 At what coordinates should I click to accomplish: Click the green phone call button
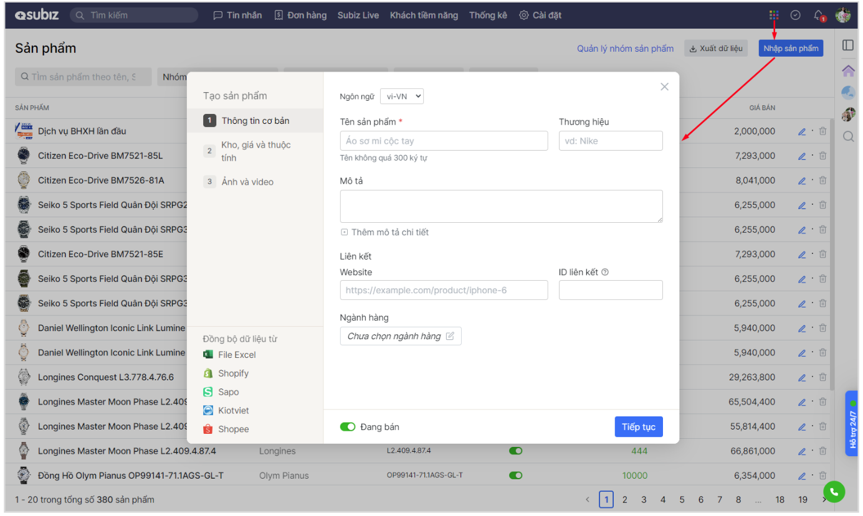coord(834,492)
